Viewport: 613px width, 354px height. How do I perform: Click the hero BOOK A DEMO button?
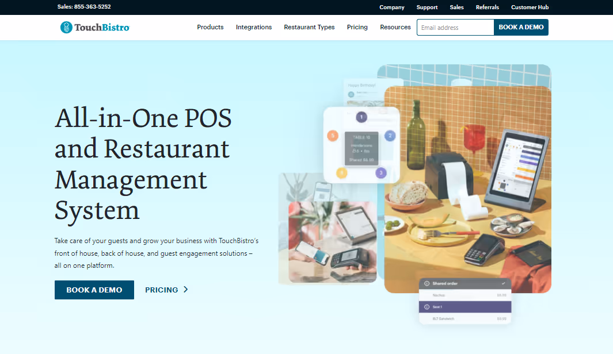tap(94, 290)
